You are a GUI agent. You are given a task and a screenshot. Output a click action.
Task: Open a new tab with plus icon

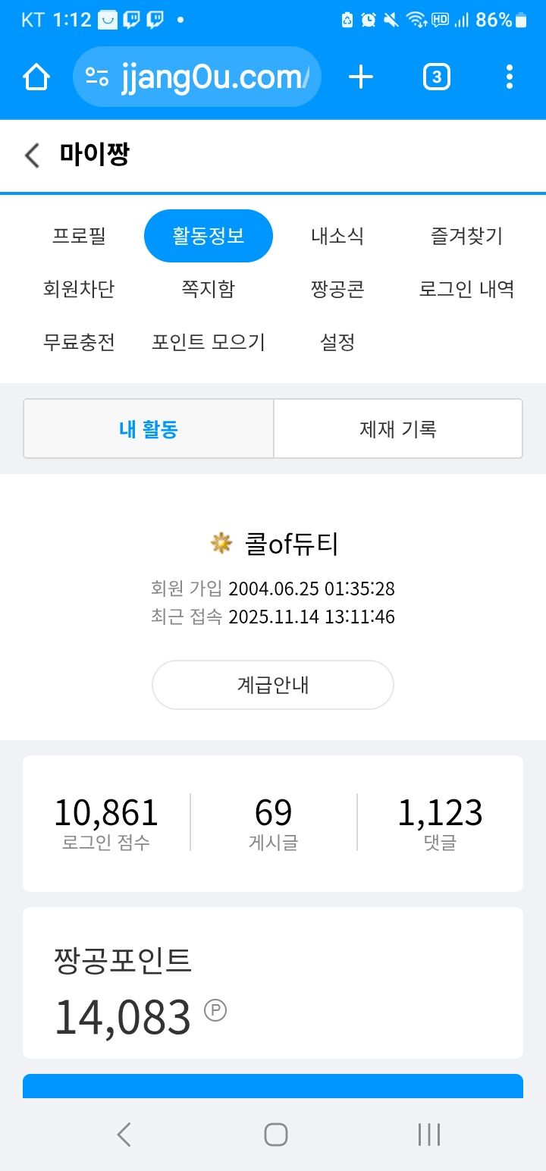[361, 77]
